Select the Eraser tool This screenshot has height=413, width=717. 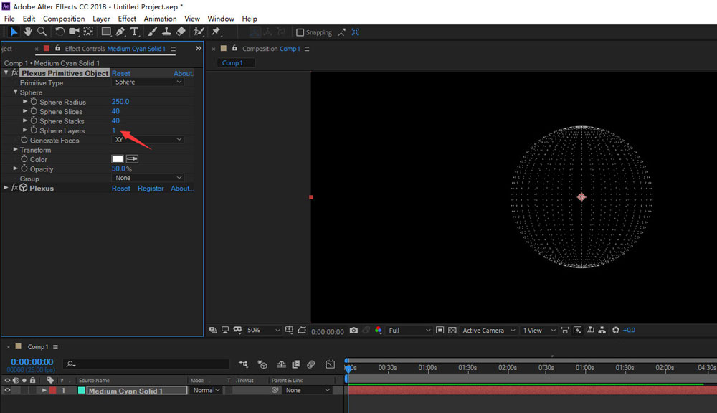(181, 32)
